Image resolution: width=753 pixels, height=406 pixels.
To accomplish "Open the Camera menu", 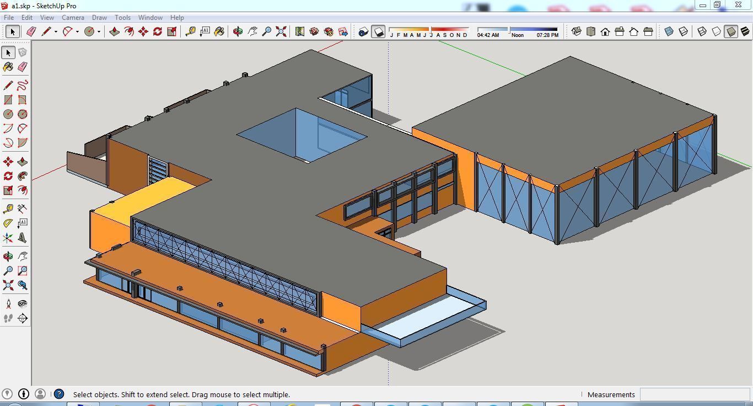I will [x=73, y=18].
